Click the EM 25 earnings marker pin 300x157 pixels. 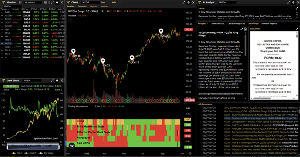click(73, 51)
